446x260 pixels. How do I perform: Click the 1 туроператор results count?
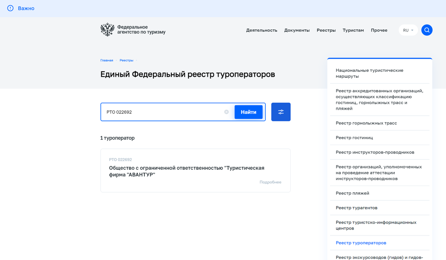coord(117,138)
